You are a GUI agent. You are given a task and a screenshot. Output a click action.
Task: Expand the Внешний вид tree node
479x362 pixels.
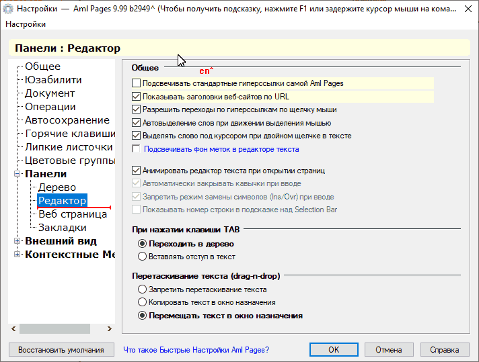17,241
